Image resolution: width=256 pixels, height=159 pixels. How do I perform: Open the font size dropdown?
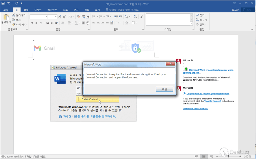[x=56, y=17]
